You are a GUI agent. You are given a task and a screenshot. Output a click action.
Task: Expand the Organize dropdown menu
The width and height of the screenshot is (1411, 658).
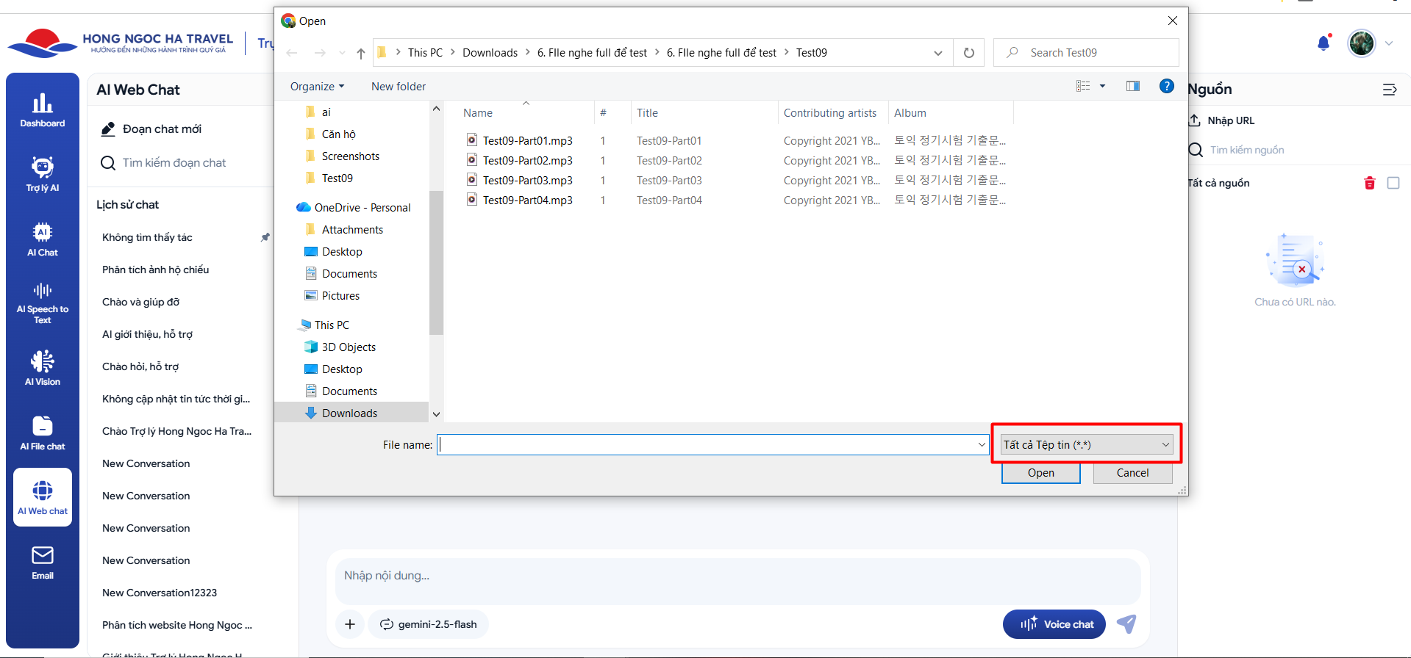317,87
